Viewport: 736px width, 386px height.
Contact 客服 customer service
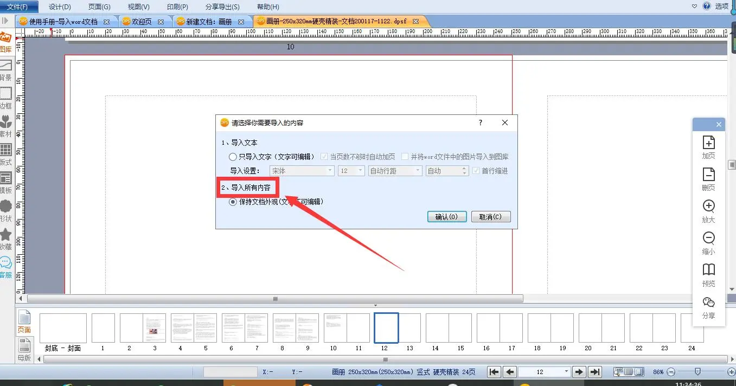pos(5,267)
